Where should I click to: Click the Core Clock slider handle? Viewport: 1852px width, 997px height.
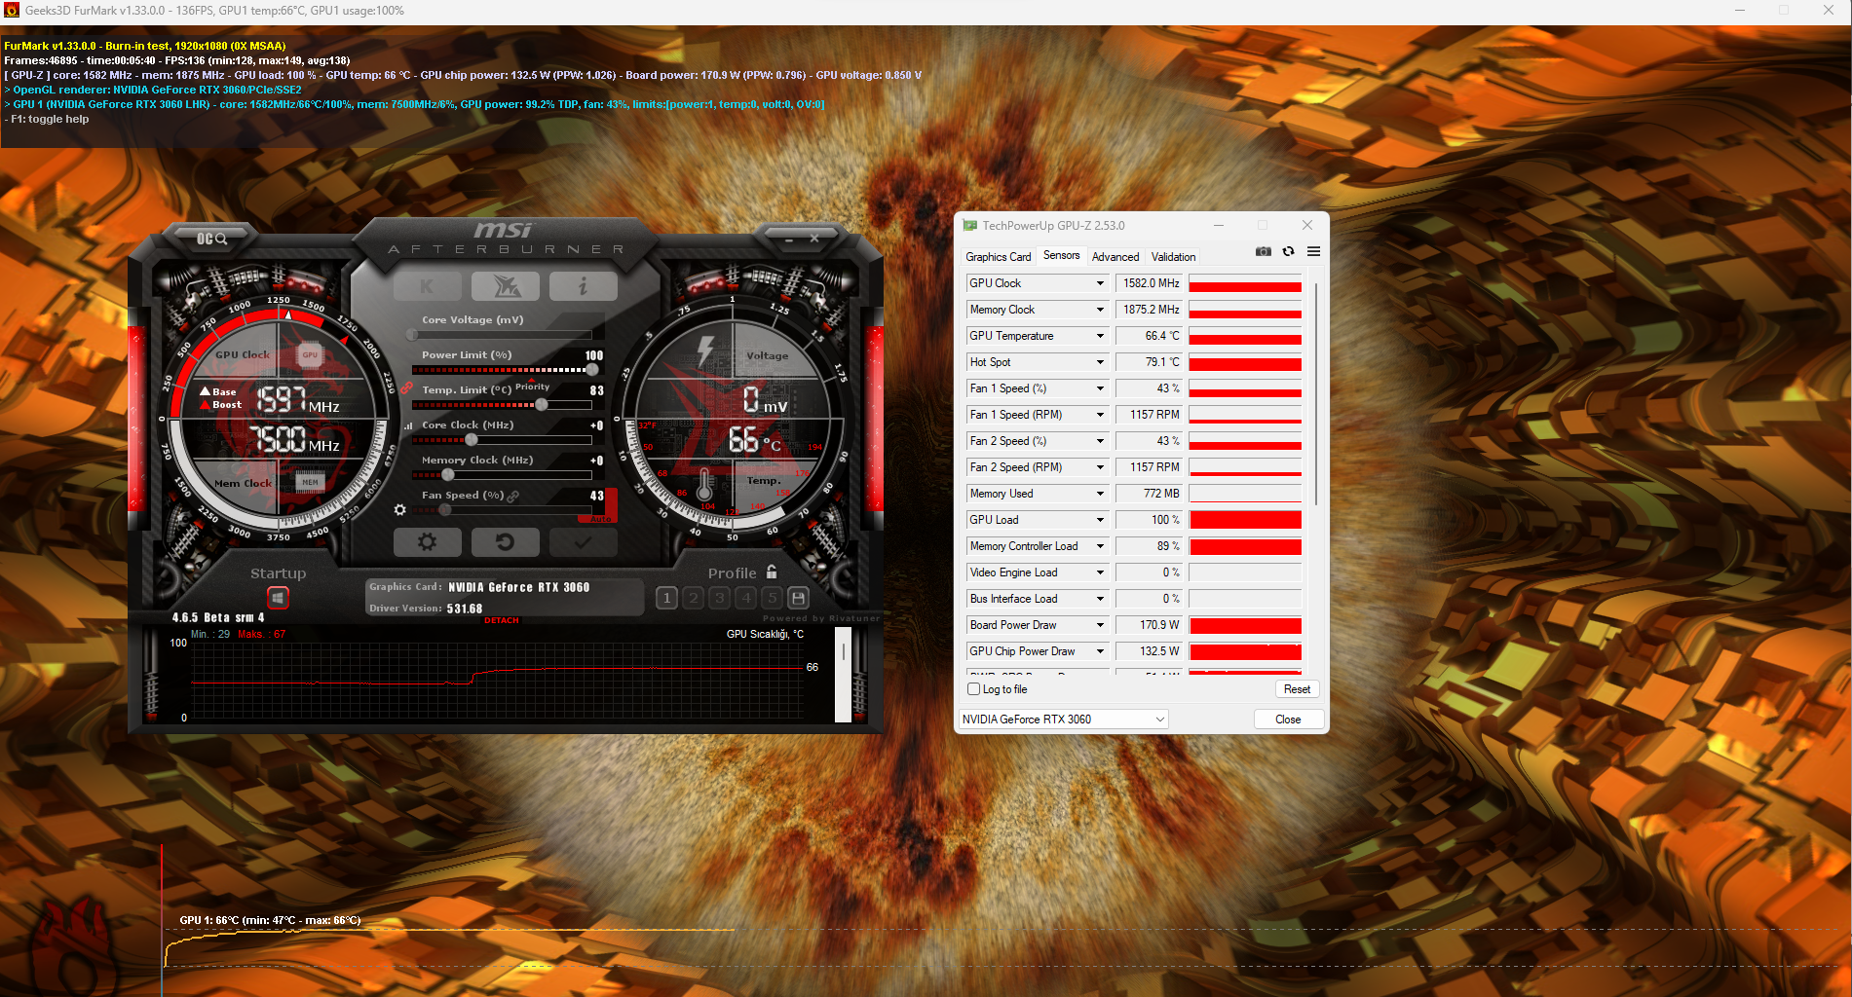click(x=472, y=440)
